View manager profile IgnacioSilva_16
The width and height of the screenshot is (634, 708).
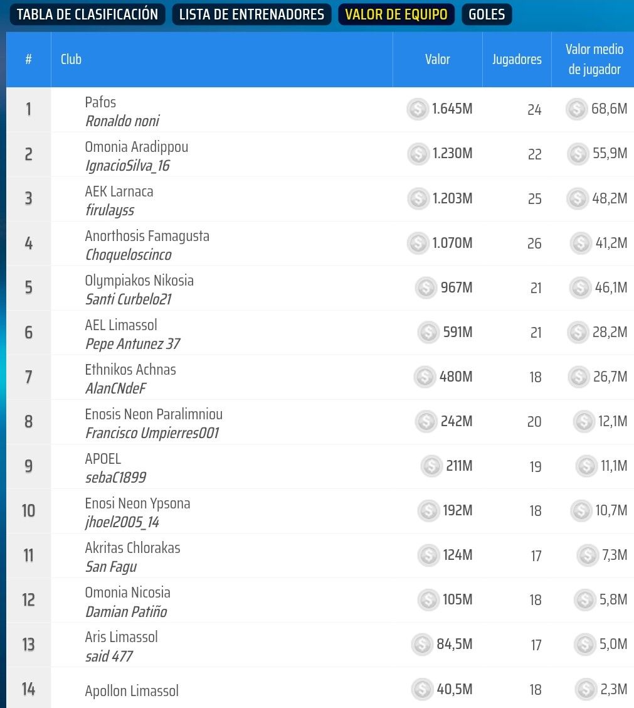(x=127, y=166)
